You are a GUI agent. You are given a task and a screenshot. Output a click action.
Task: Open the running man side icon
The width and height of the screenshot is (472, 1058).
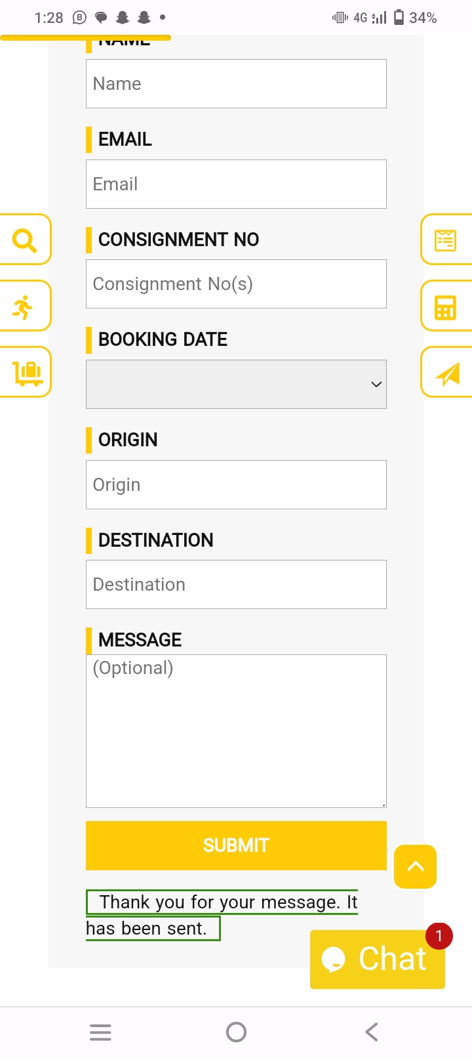[24, 307]
